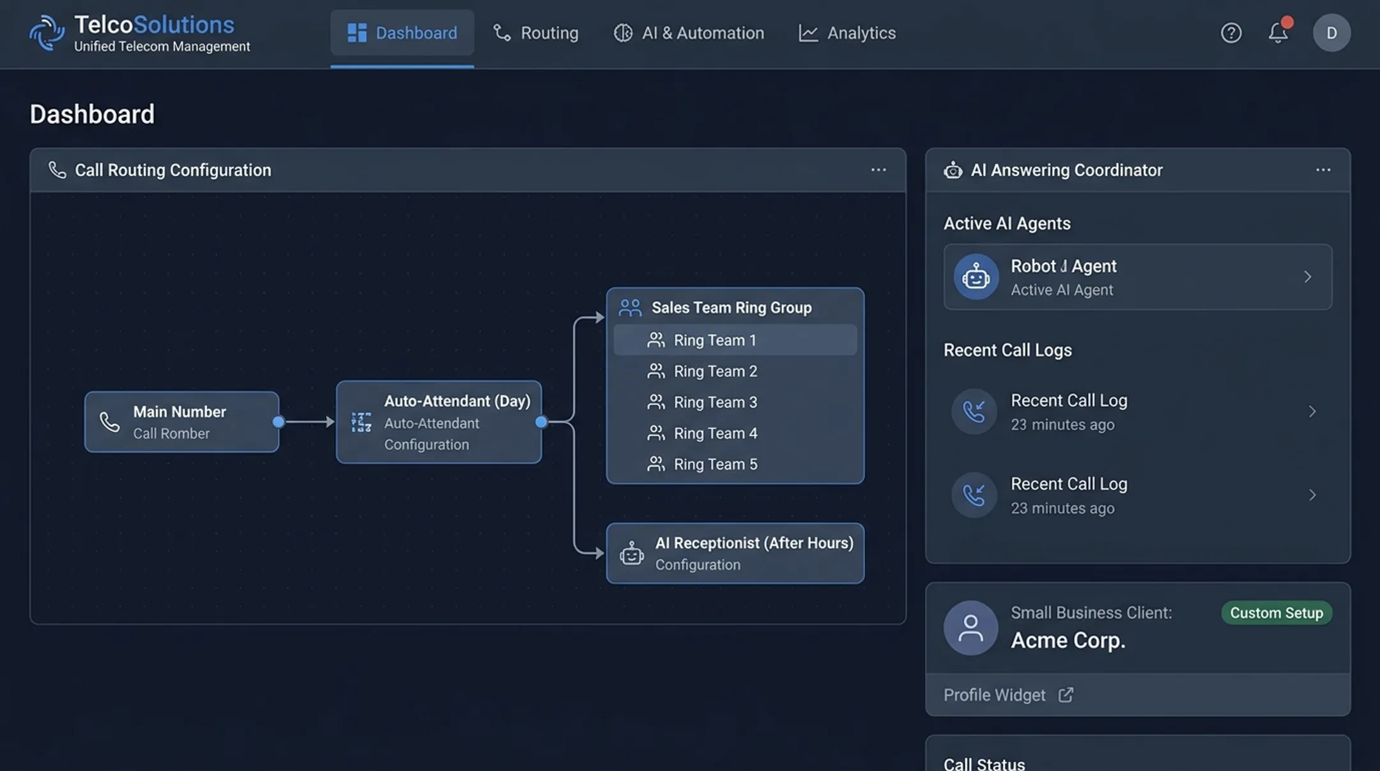Switch to the Dashboard tab
The image size is (1380, 771).
(402, 33)
